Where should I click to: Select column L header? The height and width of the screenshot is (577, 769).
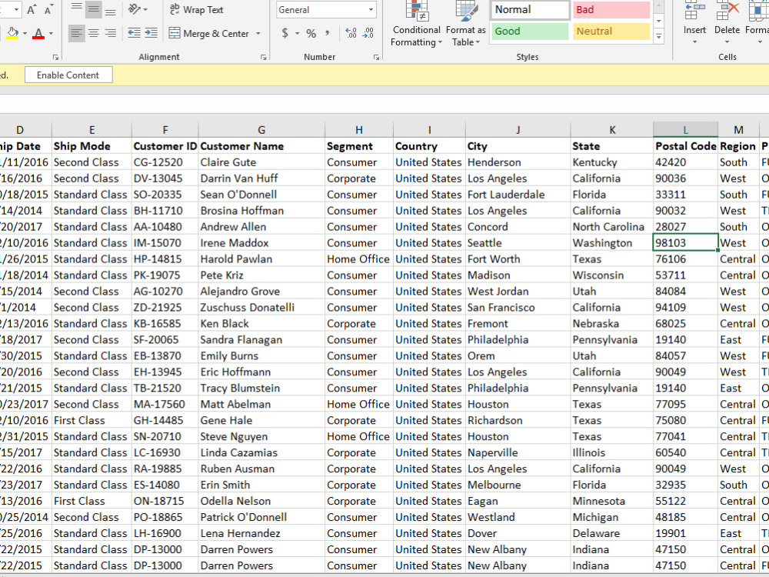[x=685, y=130]
